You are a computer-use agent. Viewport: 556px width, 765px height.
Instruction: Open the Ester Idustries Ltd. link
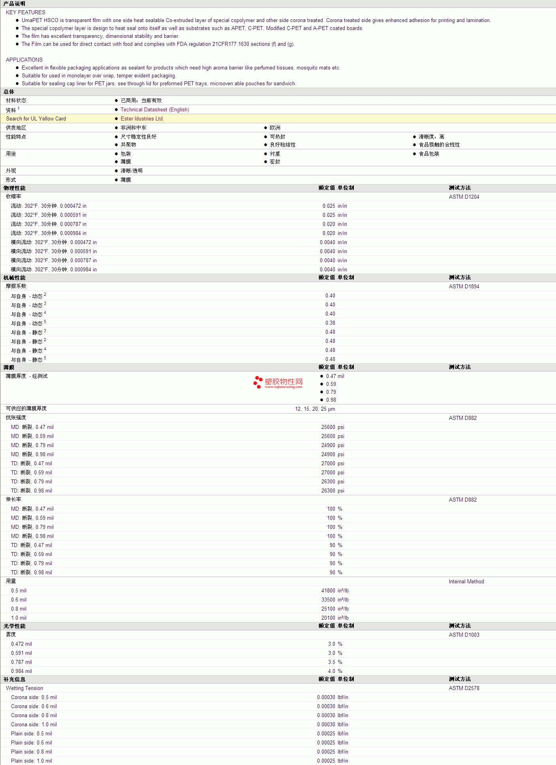point(142,119)
